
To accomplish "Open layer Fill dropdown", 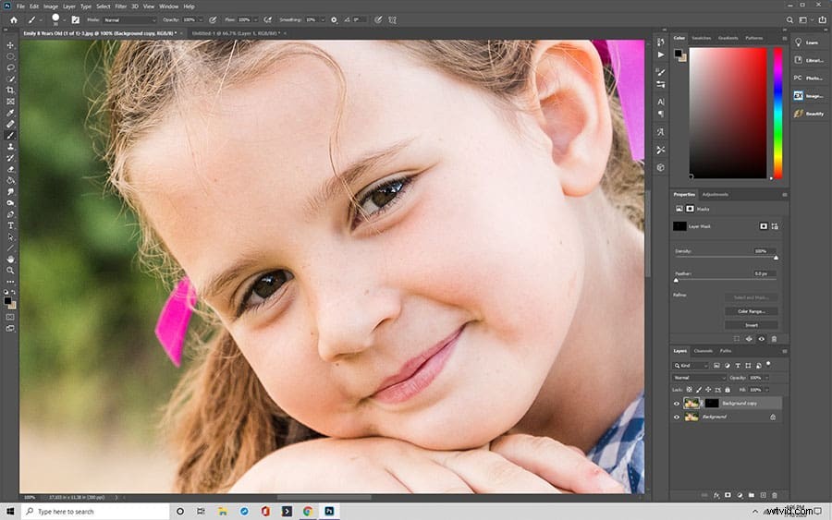I will click(766, 390).
